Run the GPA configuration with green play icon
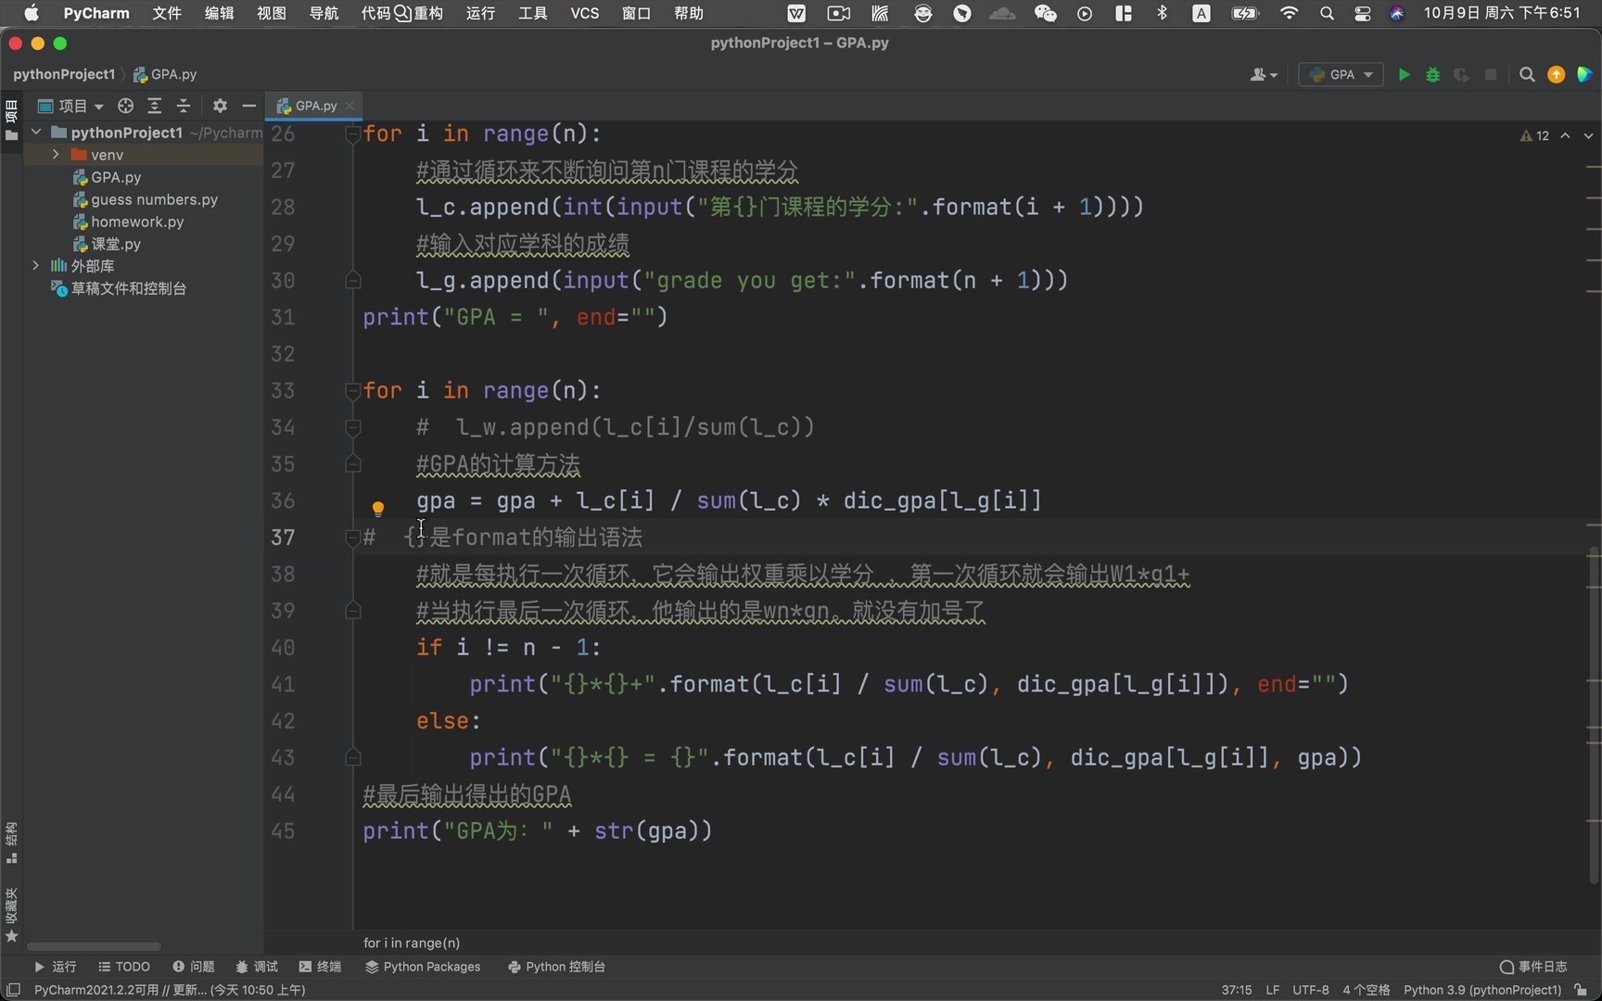The image size is (1602, 1001). 1404,75
